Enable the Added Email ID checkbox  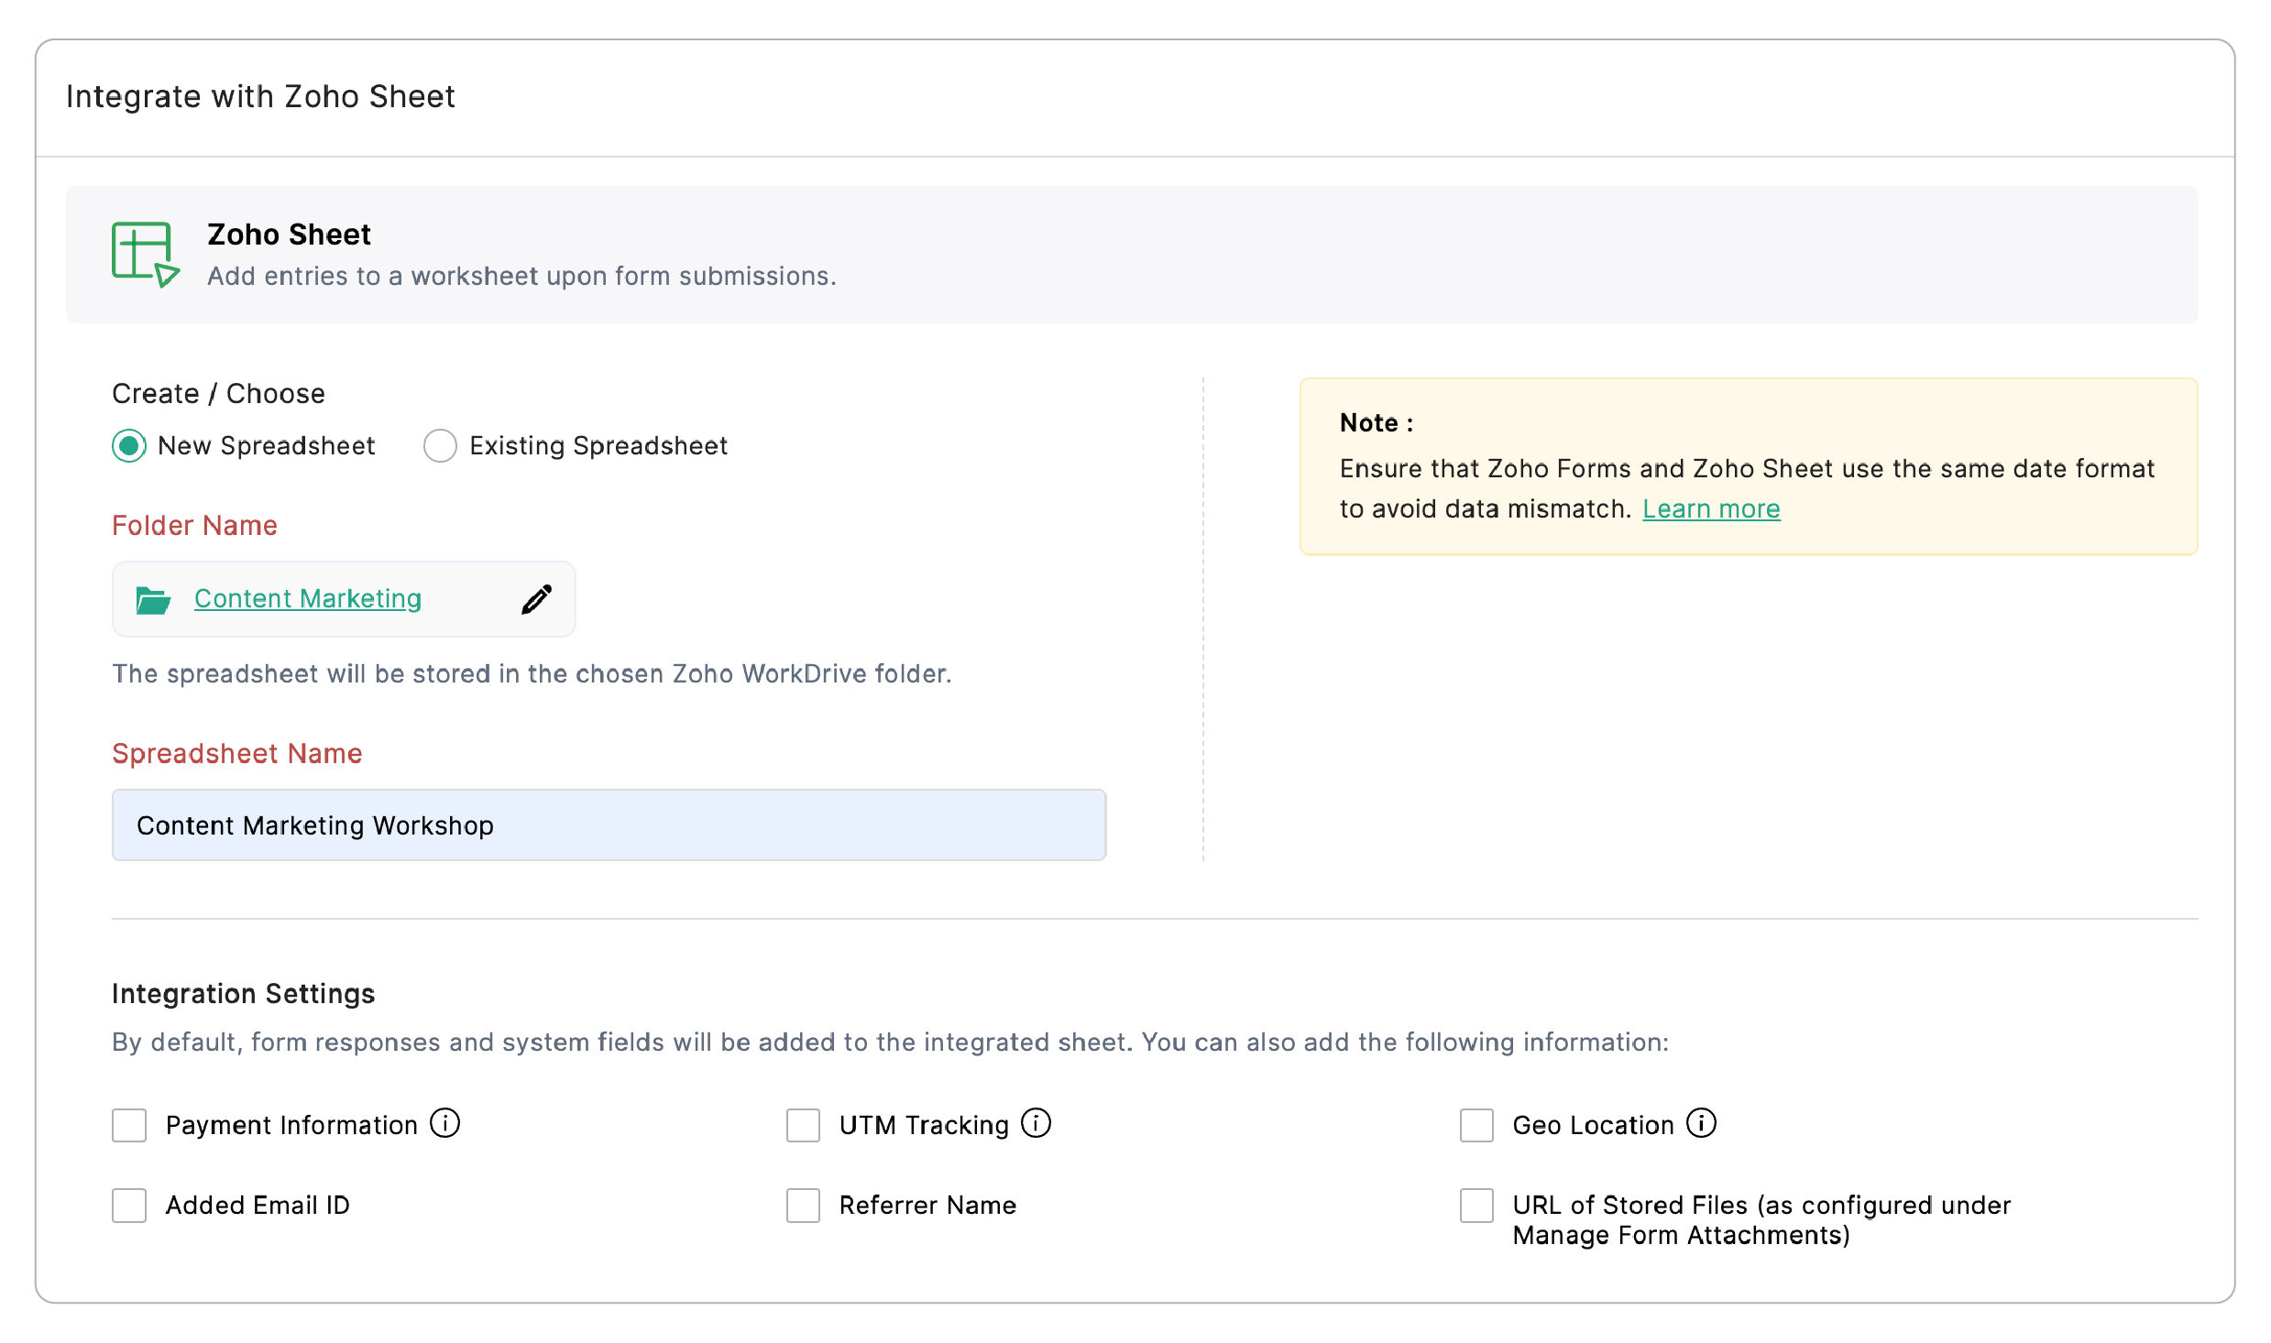coord(129,1206)
